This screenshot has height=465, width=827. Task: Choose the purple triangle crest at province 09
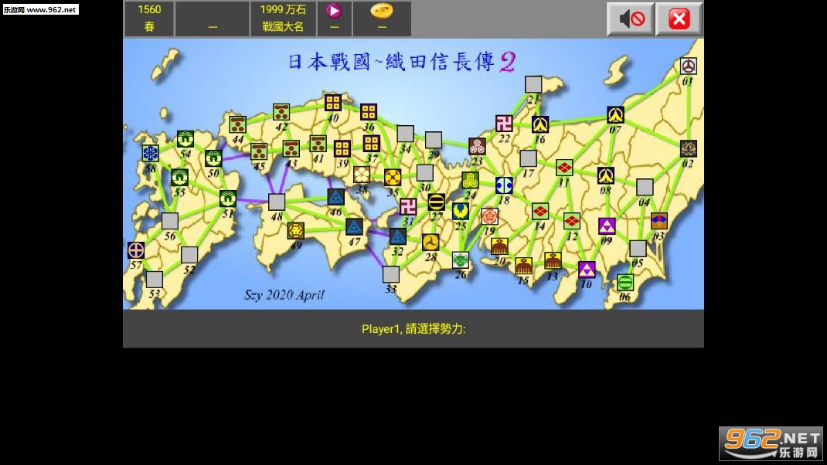pyautogui.click(x=607, y=226)
